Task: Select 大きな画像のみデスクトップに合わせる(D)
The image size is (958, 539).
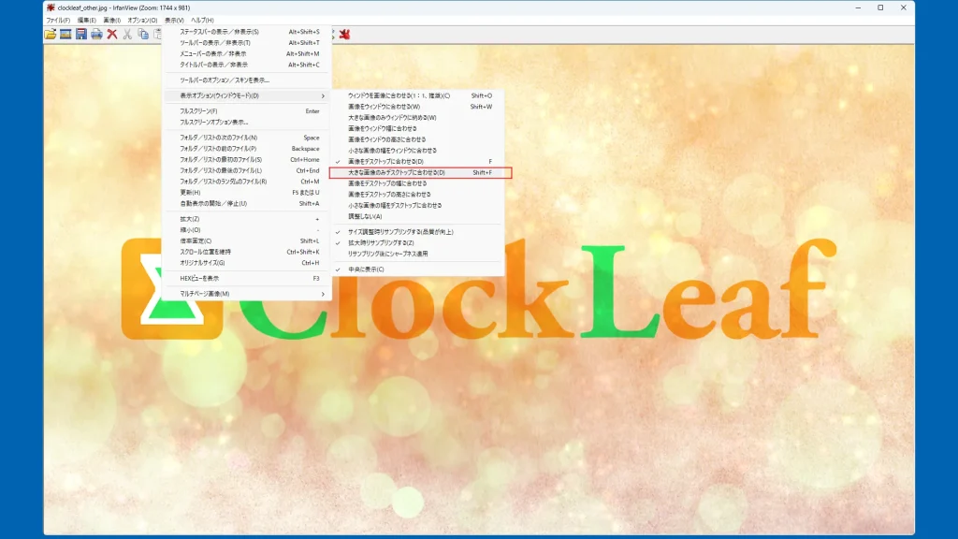Action: [418, 173]
